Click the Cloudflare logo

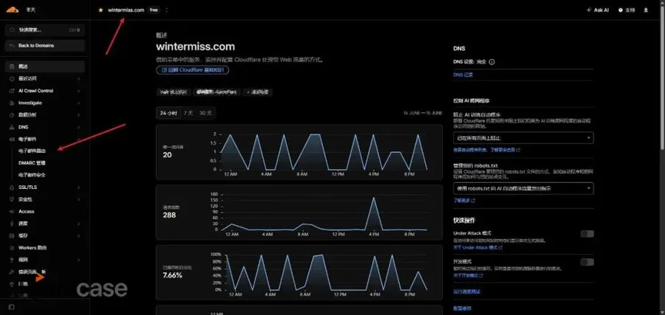click(x=12, y=10)
